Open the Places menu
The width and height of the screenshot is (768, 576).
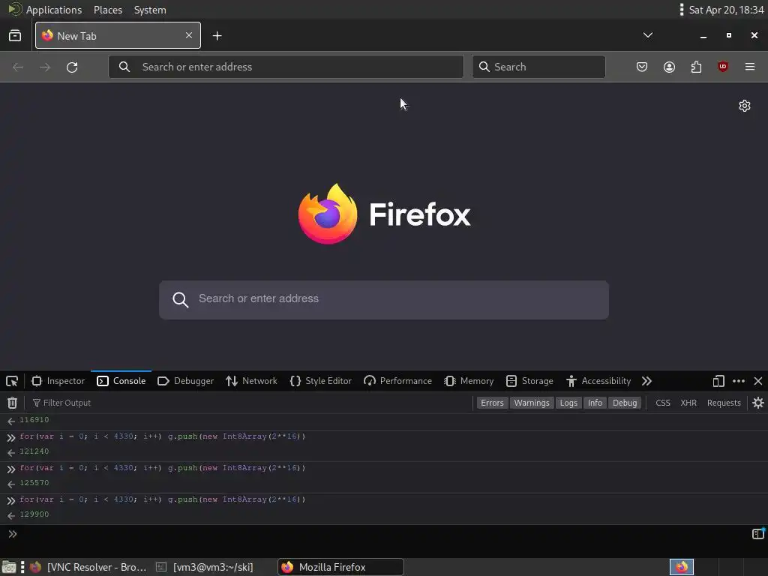[x=108, y=10]
